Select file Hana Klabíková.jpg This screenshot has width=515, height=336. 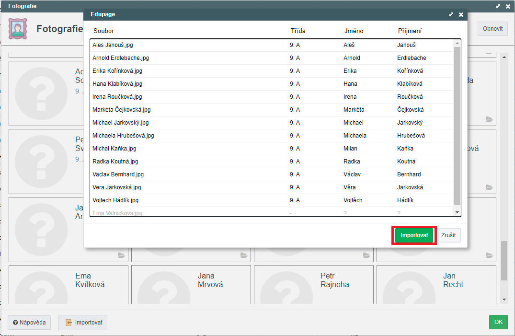117,84
